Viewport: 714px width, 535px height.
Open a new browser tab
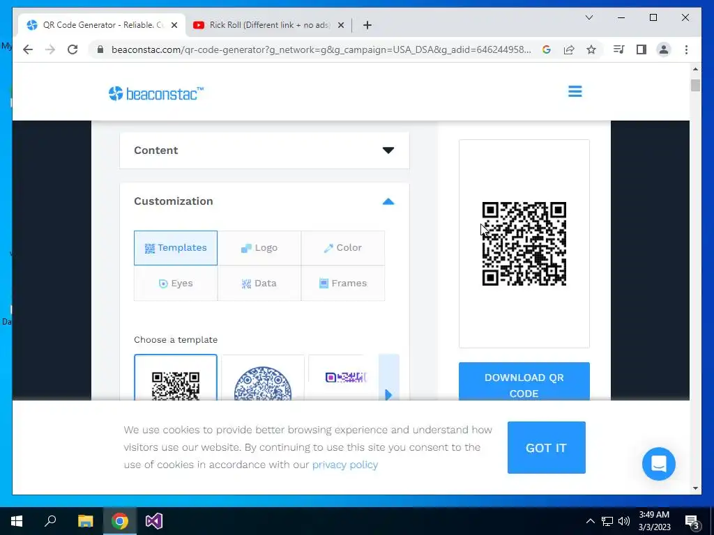(367, 25)
